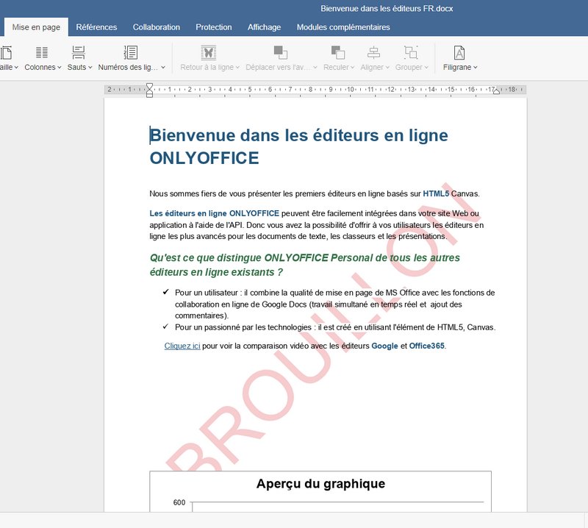Click the text "Les éditeurs en ligne ONLYOFFICE"
The image size is (588, 528).
pos(214,213)
